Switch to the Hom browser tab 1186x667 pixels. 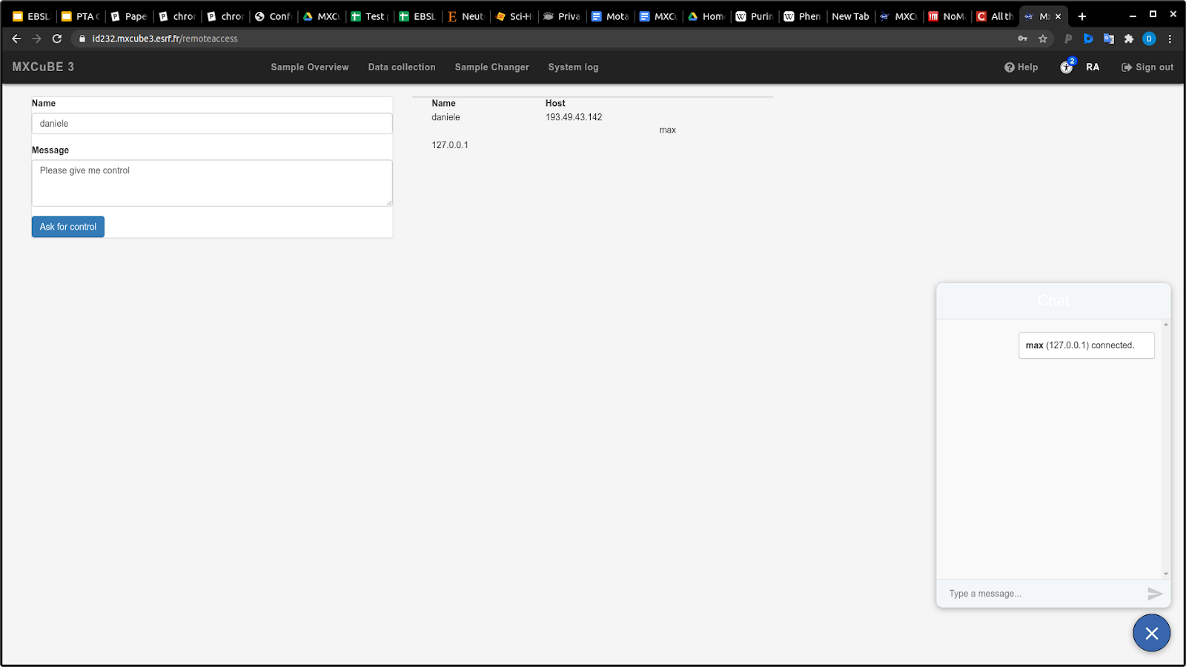707,16
